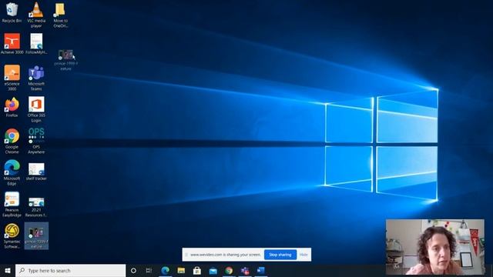Hide the screen sharing notification bar

(304, 255)
